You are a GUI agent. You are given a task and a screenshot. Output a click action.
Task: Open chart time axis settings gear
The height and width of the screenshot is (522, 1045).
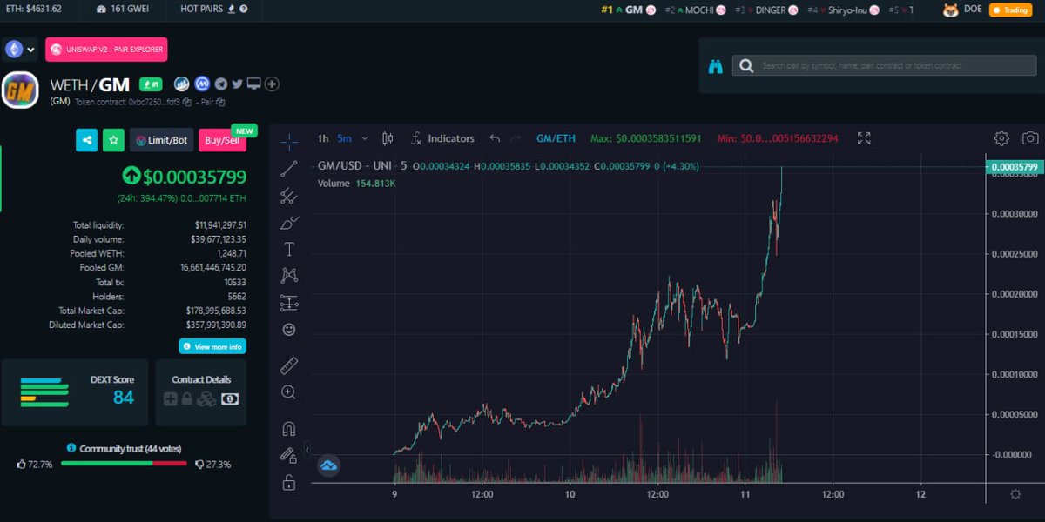(1015, 494)
